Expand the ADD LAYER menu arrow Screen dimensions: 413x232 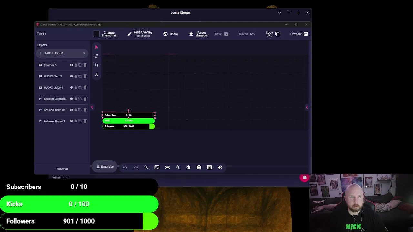click(x=84, y=53)
